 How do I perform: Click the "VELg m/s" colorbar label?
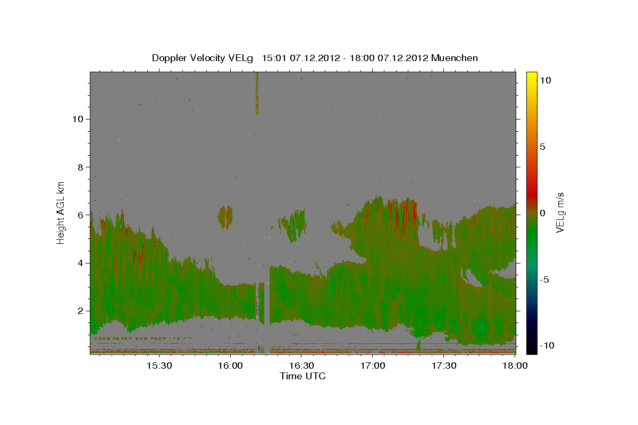pyautogui.click(x=560, y=212)
